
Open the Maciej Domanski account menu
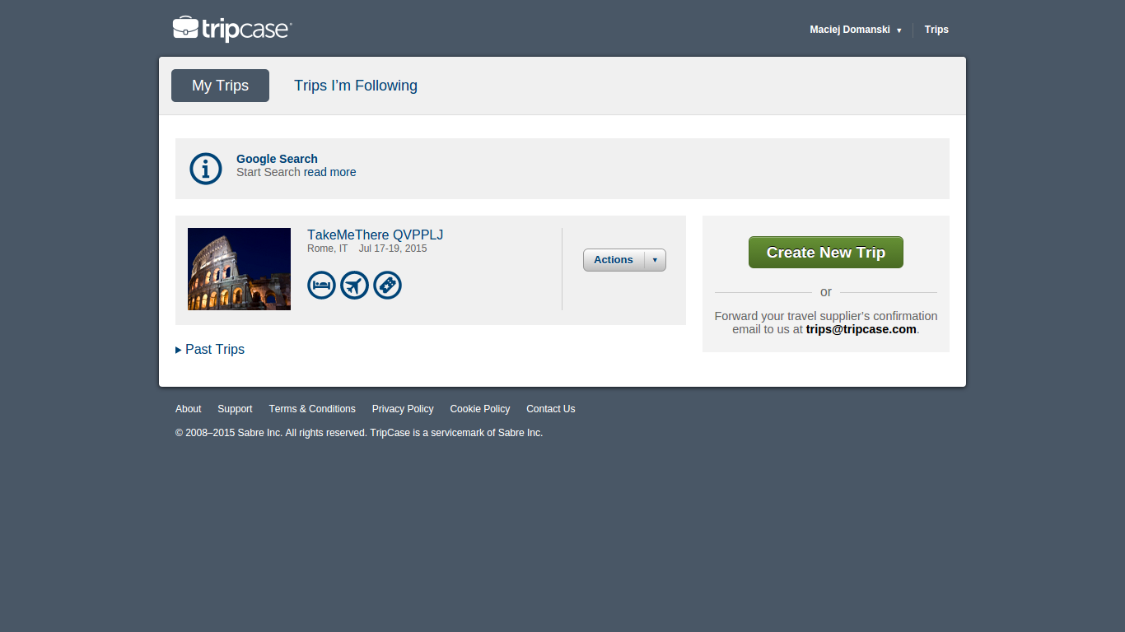[x=856, y=30]
